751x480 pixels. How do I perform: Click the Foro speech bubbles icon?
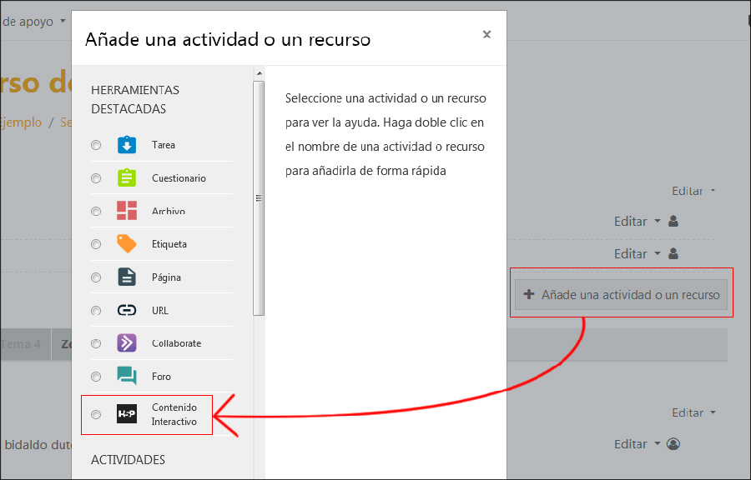(126, 377)
